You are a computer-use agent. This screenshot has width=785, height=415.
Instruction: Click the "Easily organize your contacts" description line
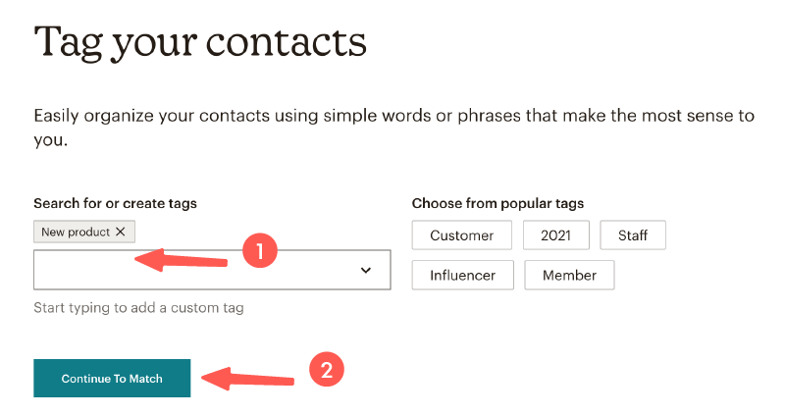(x=393, y=116)
